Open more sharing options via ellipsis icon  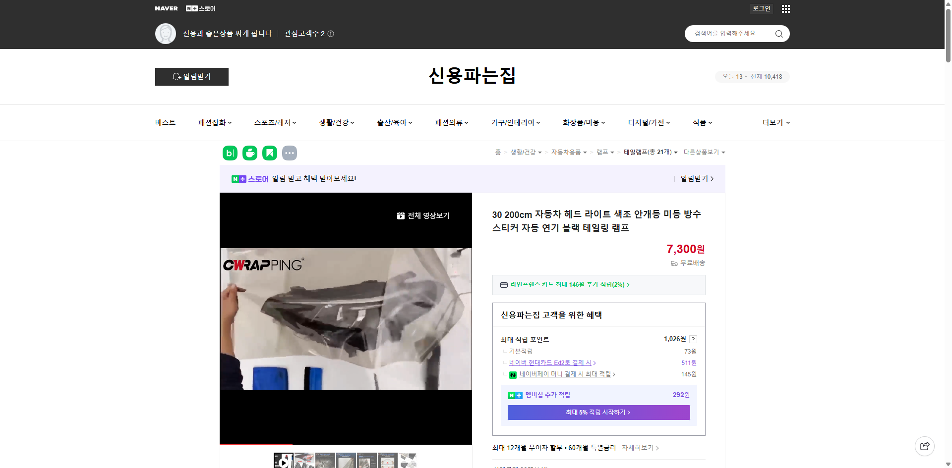tap(290, 153)
